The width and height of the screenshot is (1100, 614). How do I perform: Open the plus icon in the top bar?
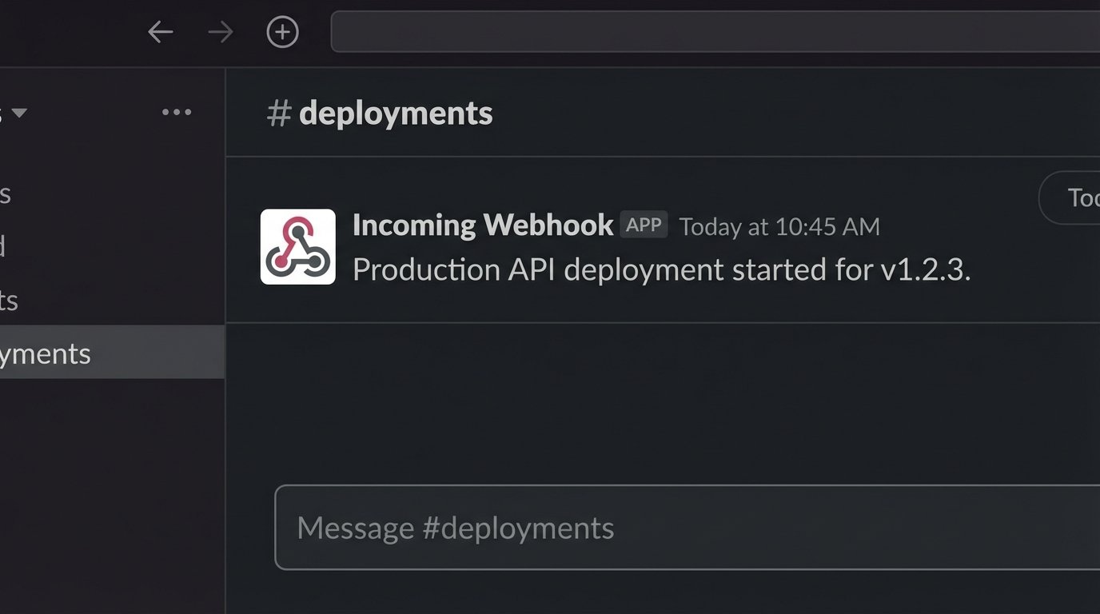282,32
